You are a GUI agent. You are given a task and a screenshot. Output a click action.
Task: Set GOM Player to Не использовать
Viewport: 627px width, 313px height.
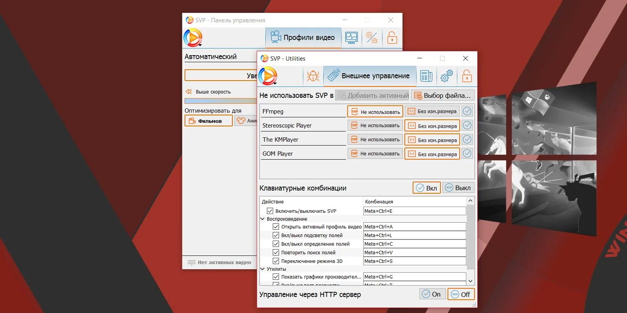coord(375,154)
